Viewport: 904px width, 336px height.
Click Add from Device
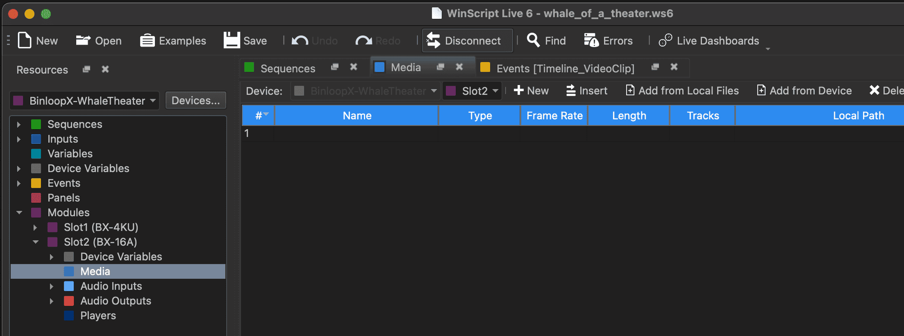(x=804, y=91)
